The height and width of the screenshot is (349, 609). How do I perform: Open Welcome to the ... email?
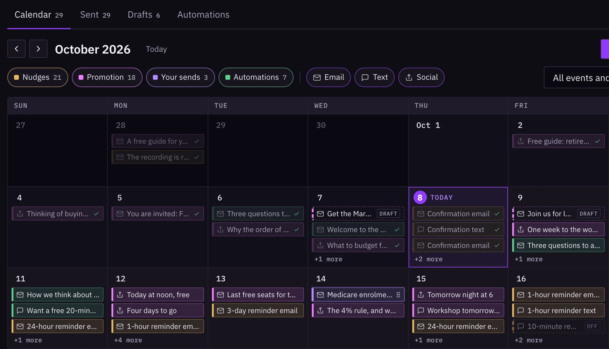[x=358, y=229]
